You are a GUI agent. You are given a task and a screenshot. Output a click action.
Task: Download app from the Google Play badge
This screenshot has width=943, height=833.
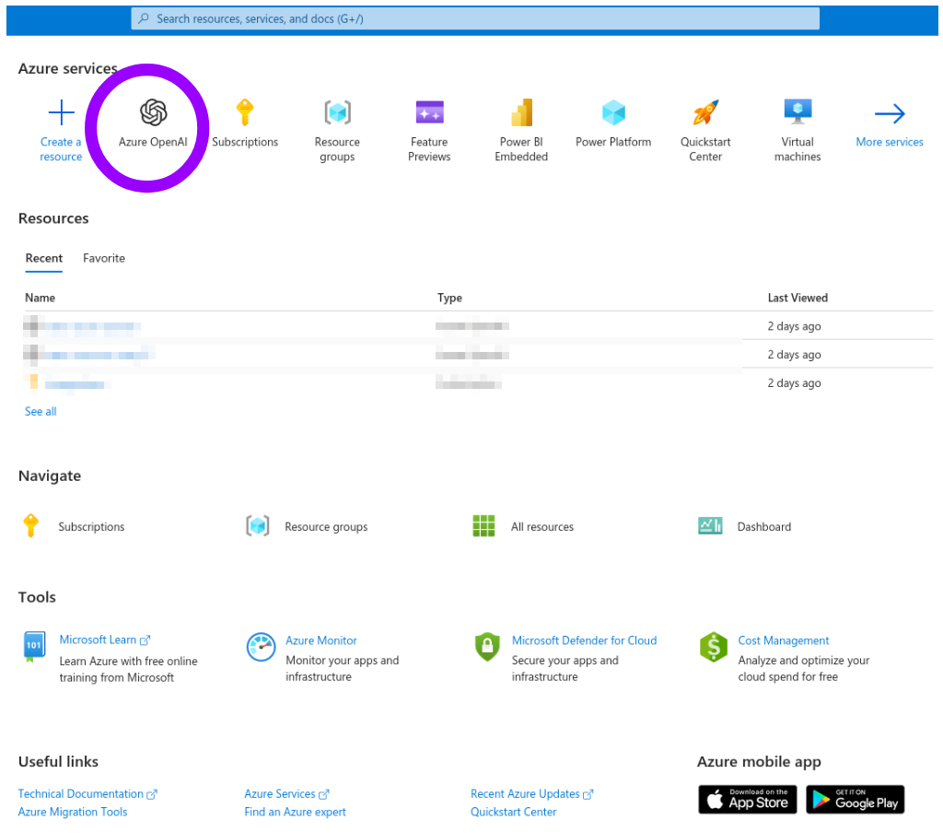pyautogui.click(x=855, y=799)
